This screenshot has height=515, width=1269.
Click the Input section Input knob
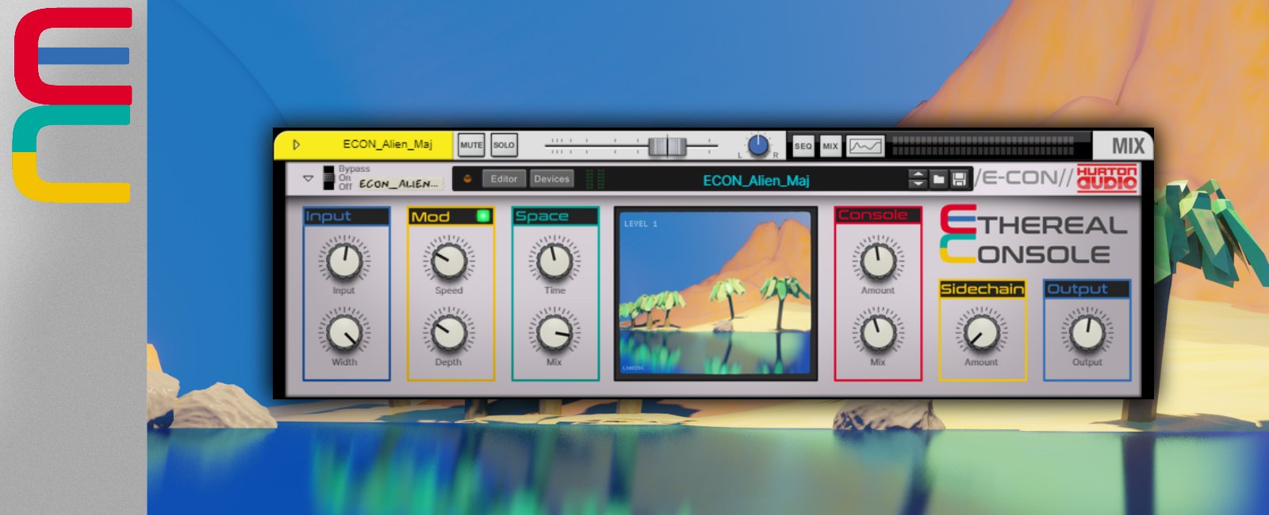(x=344, y=261)
